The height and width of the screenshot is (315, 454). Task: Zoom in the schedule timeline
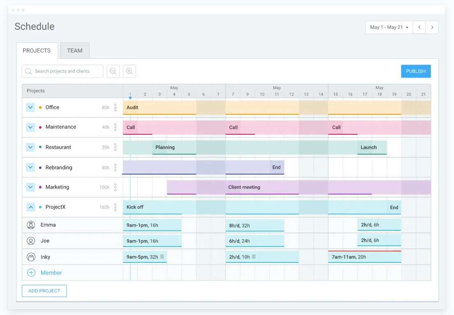point(129,71)
